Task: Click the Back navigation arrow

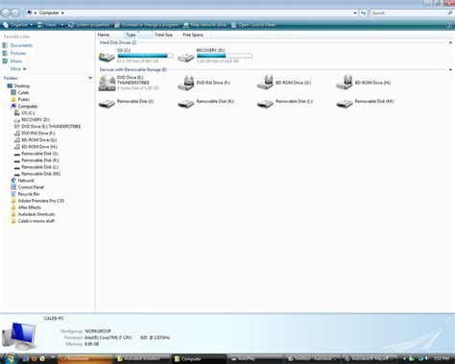Action: [x=6, y=12]
